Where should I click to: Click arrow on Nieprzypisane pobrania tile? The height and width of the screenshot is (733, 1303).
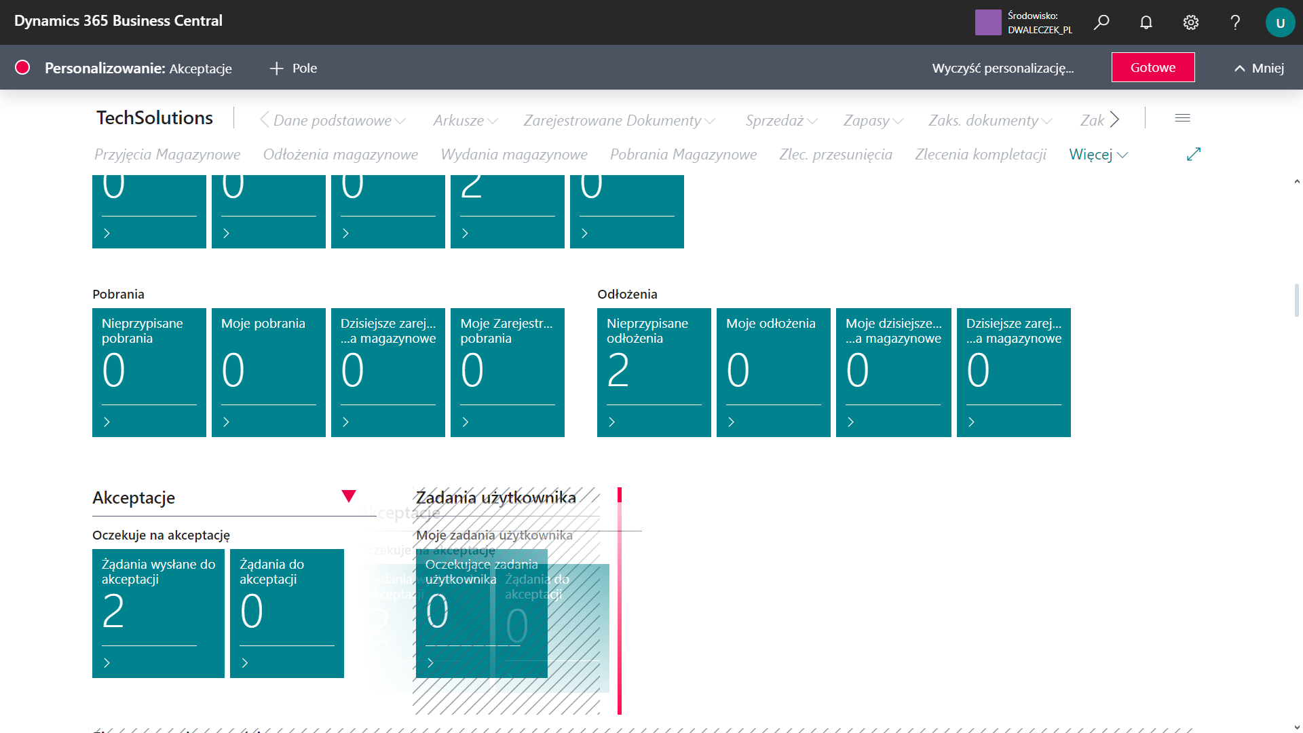click(107, 422)
